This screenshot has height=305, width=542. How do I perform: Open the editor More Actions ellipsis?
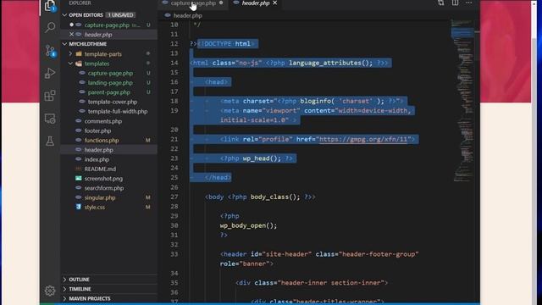(468, 3)
